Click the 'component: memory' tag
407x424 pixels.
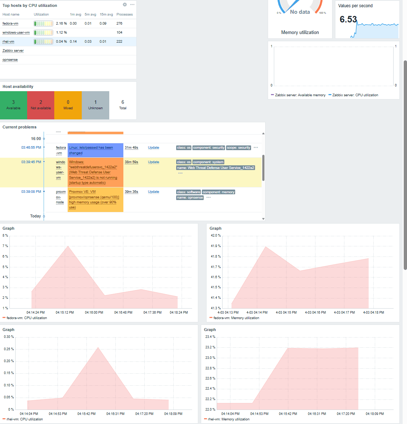pos(219,192)
